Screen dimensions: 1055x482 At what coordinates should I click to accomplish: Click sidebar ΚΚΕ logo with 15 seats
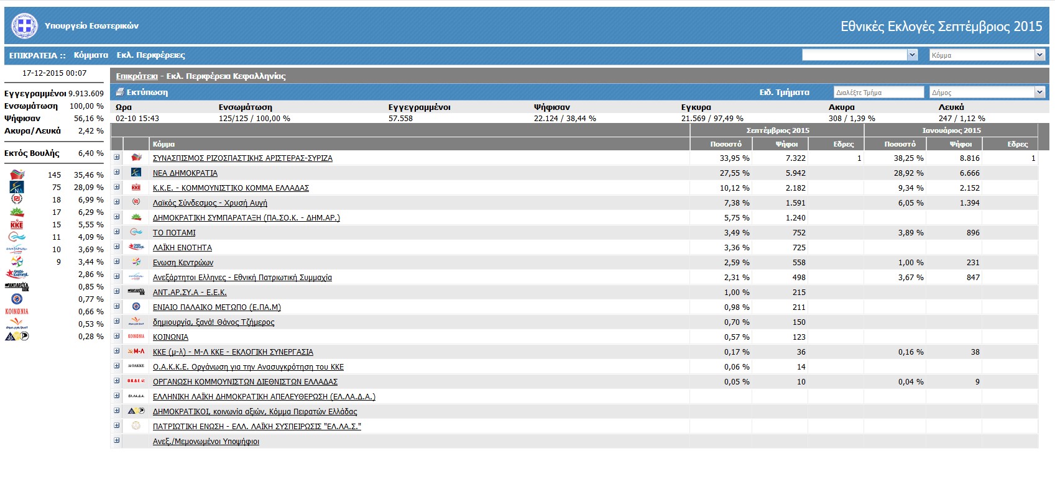point(17,224)
